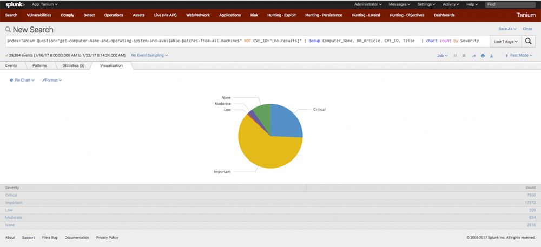
Task: Click count value 17973
Action: point(530,203)
